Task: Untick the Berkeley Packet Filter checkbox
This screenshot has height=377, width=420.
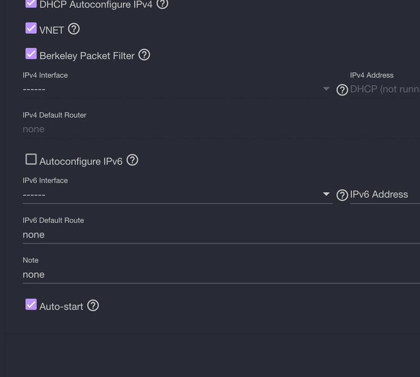Action: (31, 53)
